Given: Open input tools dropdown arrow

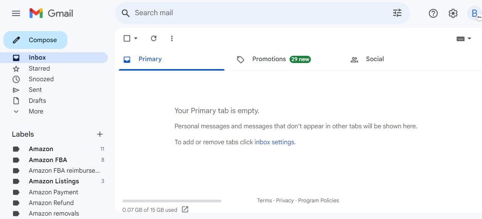Looking at the screenshot, I should click(469, 39).
